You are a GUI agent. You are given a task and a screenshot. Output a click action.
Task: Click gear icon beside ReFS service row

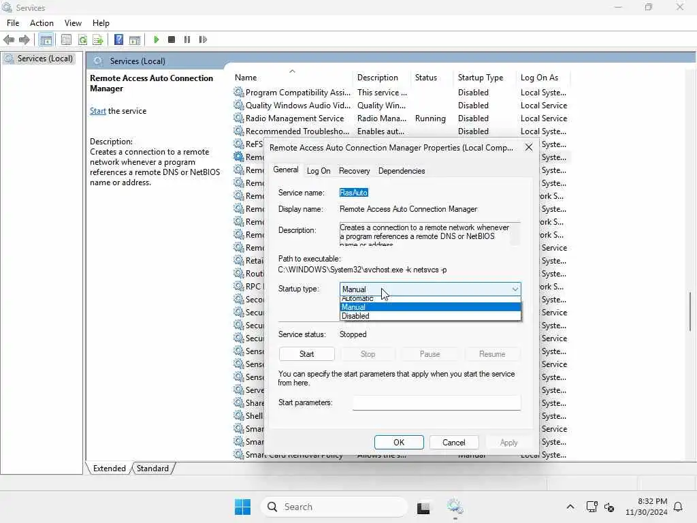point(239,144)
